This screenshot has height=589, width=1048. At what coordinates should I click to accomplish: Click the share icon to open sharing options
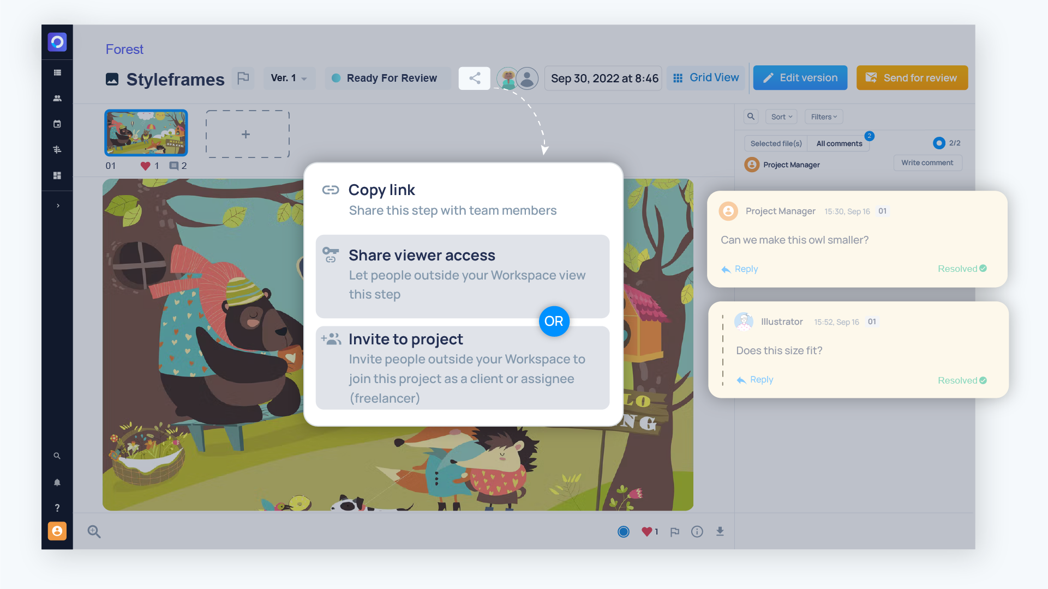click(474, 78)
